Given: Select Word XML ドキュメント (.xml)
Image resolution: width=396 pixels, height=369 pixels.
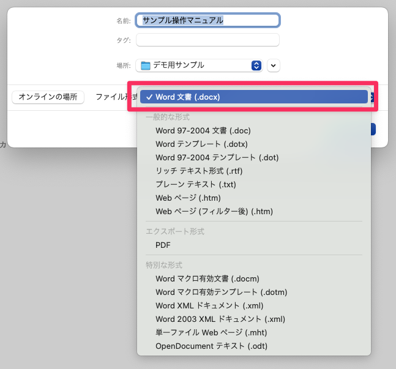Looking at the screenshot, I should point(254,305).
